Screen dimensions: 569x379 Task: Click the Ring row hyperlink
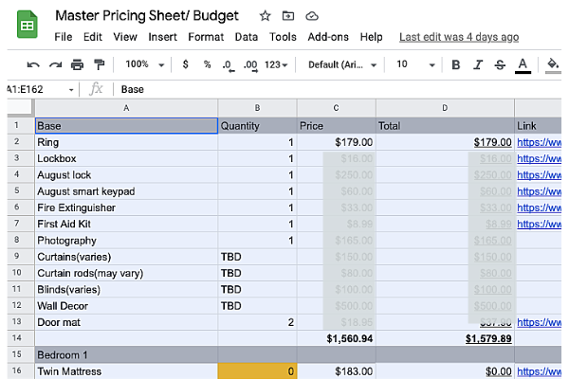click(x=539, y=142)
